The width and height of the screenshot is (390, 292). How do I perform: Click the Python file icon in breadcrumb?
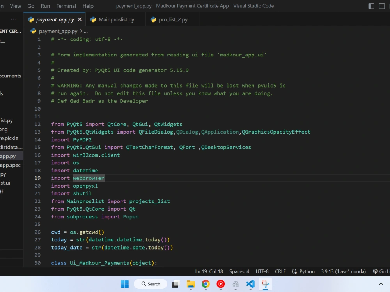(33, 31)
